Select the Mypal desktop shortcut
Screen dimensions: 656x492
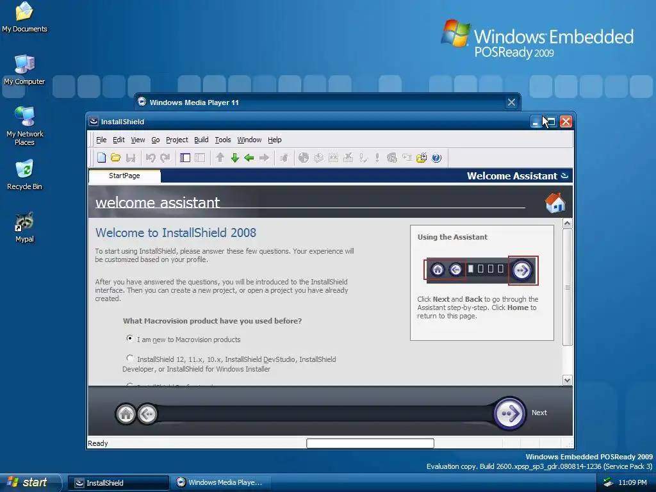click(24, 227)
